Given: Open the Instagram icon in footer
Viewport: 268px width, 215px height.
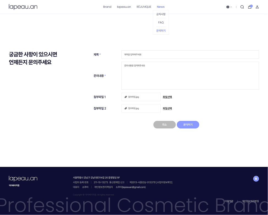Looking at the screenshot, I should click(256, 179).
